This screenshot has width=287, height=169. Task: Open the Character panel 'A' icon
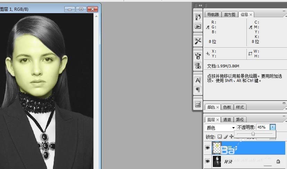pyautogui.click(x=198, y=80)
